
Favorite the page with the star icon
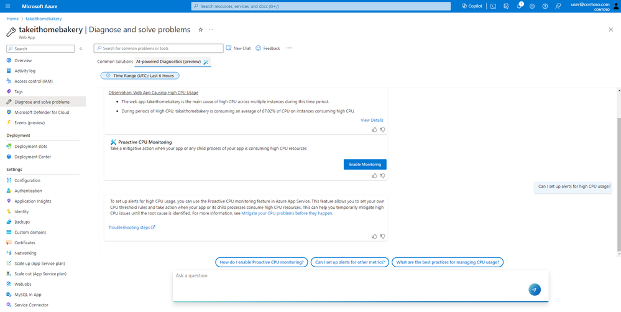click(200, 30)
